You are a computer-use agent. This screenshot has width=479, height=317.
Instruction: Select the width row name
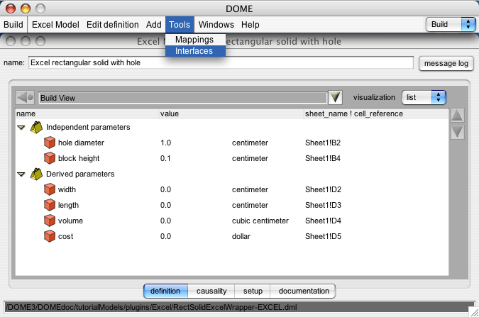tap(67, 189)
